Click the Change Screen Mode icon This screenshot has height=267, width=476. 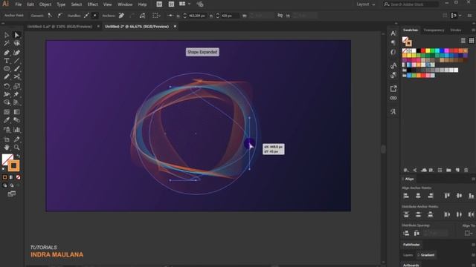(x=12, y=194)
